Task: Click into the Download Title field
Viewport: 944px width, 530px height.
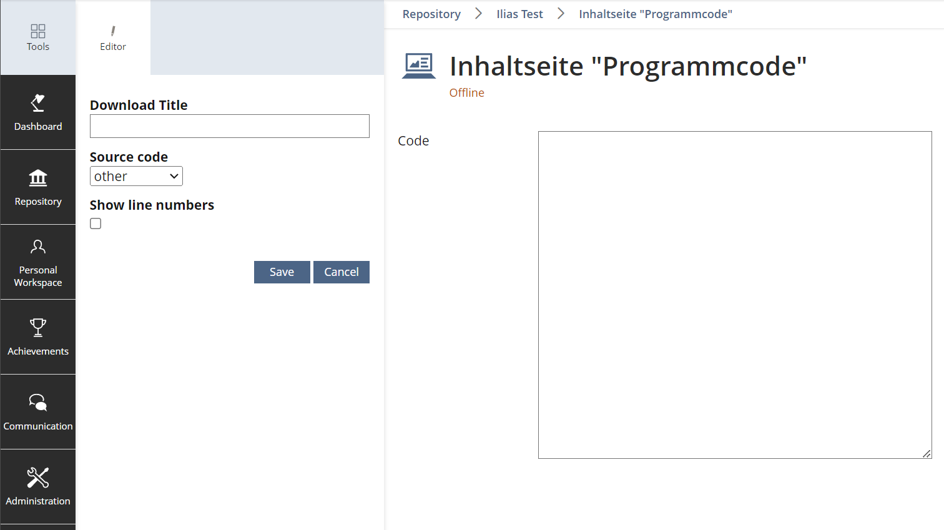Action: coord(230,126)
